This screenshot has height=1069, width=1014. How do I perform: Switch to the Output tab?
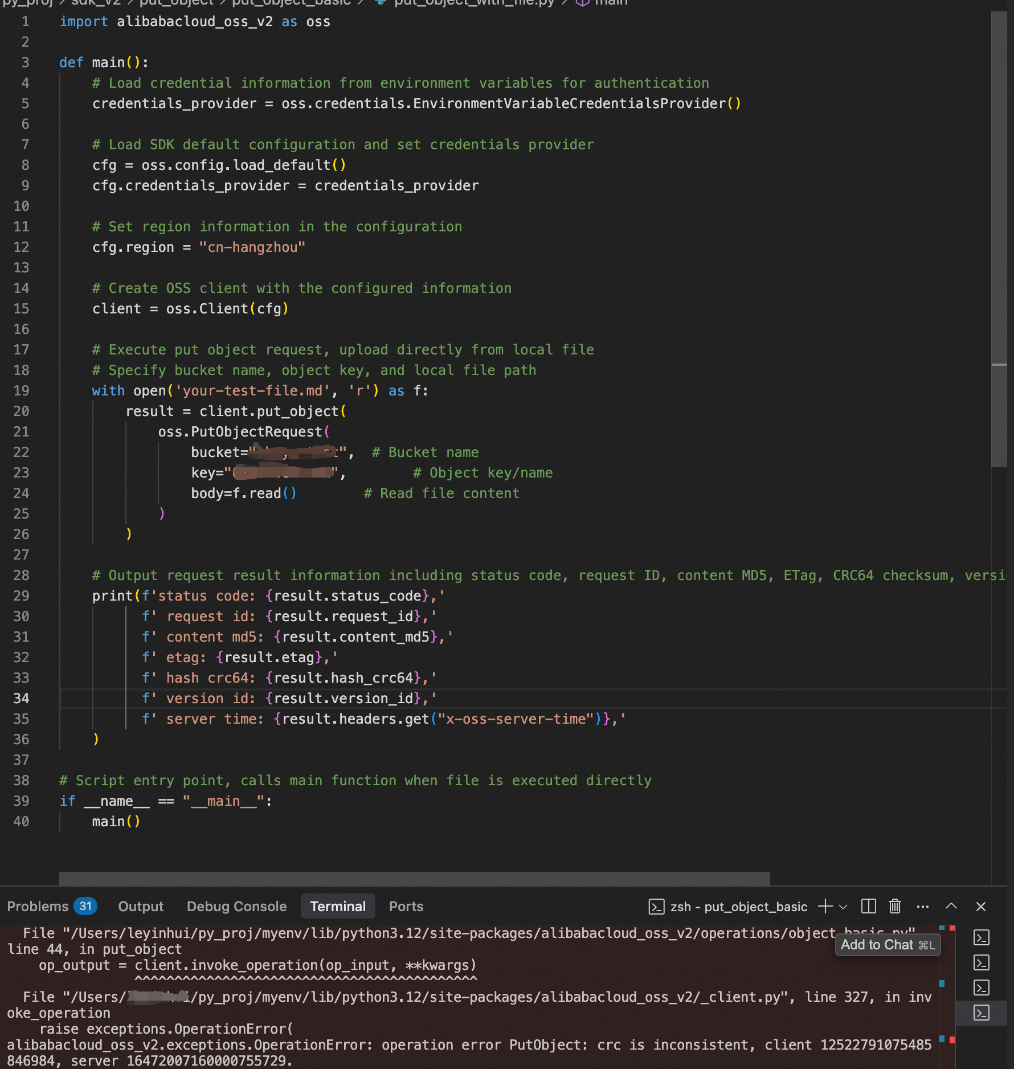[x=141, y=907]
